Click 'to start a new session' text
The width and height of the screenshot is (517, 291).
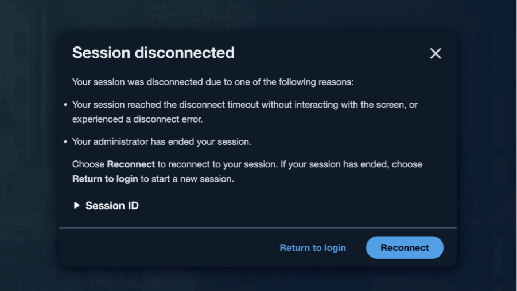[187, 179]
